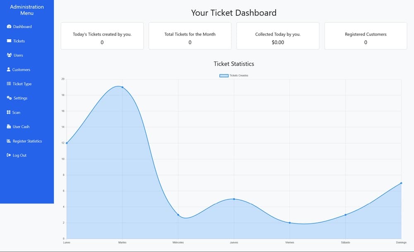The height and width of the screenshot is (252, 414).
Task: Open the Ticket Type menu item
Action: click(22, 84)
